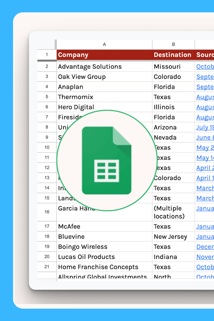Click the Company header cell
The height and width of the screenshot is (321, 214).
pyautogui.click(x=104, y=55)
